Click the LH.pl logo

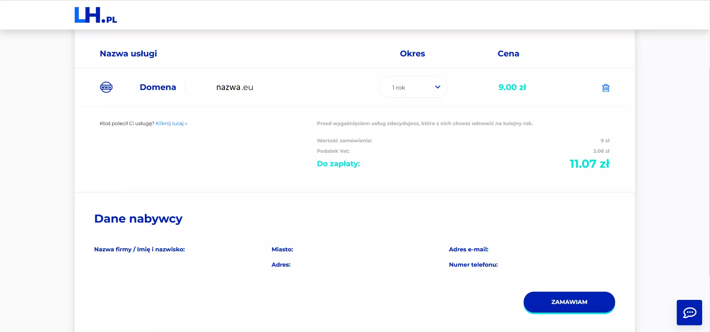96,15
